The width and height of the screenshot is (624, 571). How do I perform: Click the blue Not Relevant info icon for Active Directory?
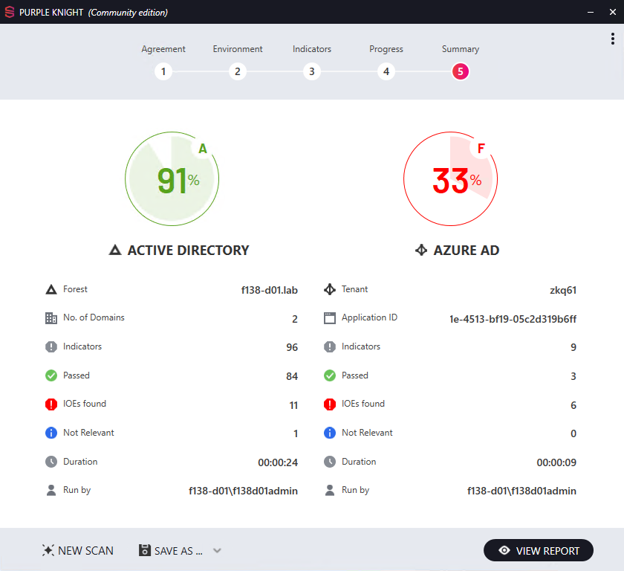pyautogui.click(x=51, y=433)
